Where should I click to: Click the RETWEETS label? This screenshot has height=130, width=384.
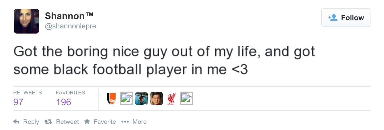[27, 93]
